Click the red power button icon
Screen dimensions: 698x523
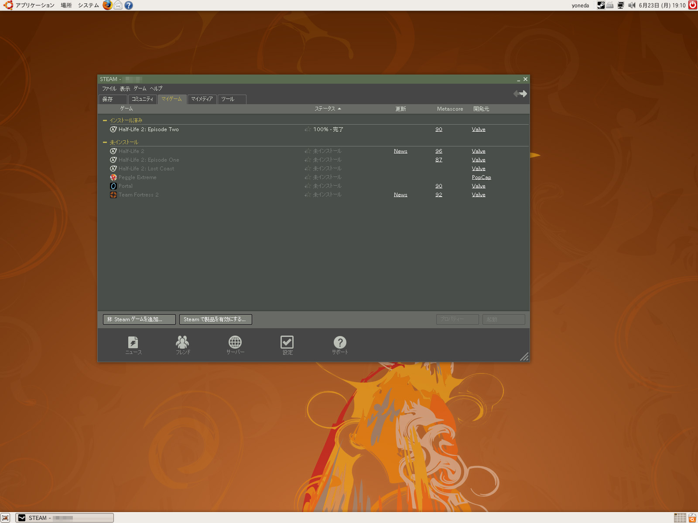pyautogui.click(x=693, y=5)
